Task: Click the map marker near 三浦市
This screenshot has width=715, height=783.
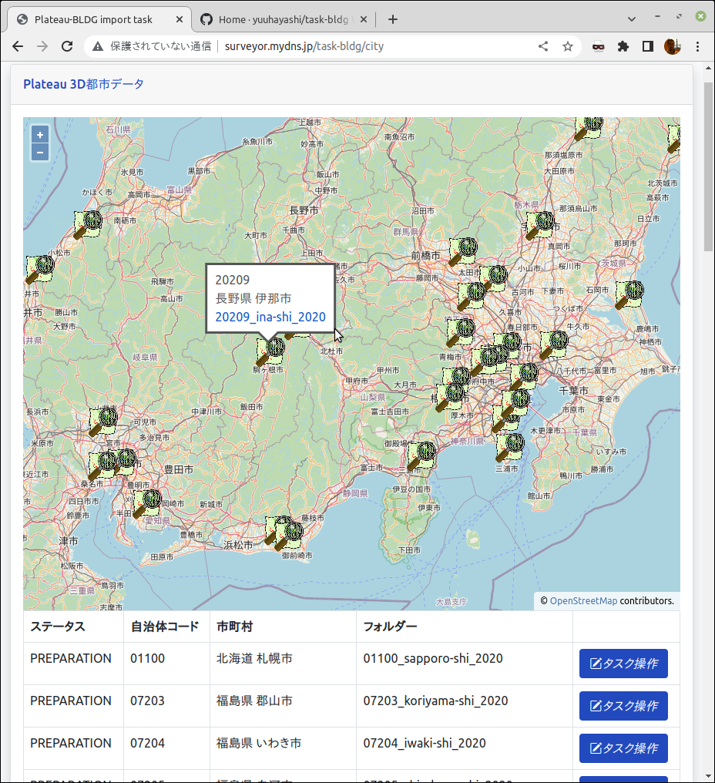Action: [510, 448]
